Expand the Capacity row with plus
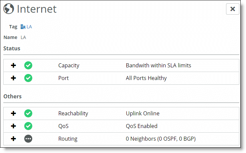This screenshot has height=153, width=246. 14,65
